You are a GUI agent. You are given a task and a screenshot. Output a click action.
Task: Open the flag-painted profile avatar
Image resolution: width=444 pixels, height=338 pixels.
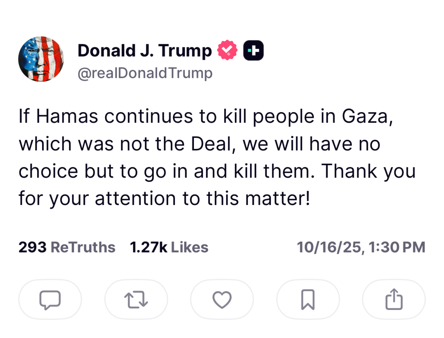coord(41,59)
